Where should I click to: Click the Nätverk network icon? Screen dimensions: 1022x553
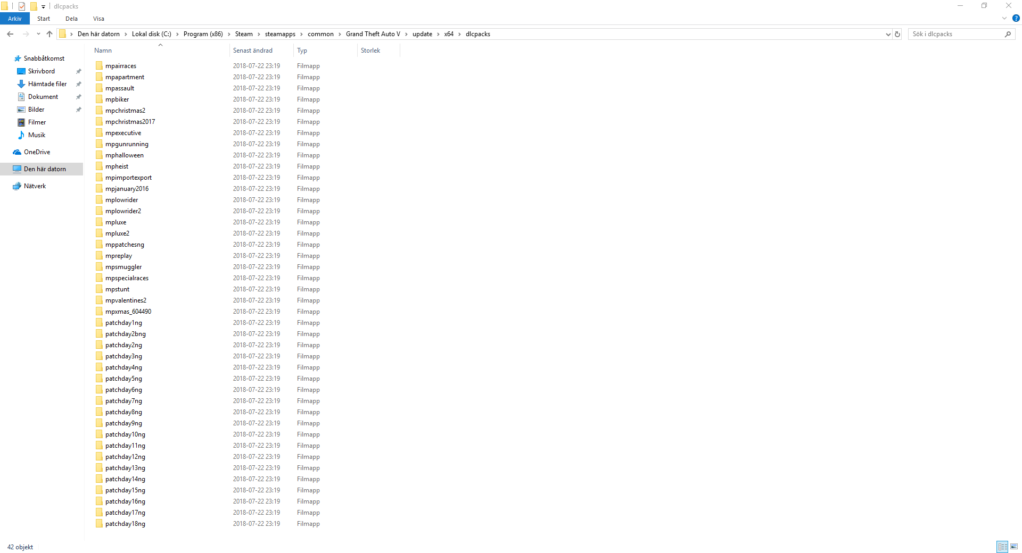17,186
